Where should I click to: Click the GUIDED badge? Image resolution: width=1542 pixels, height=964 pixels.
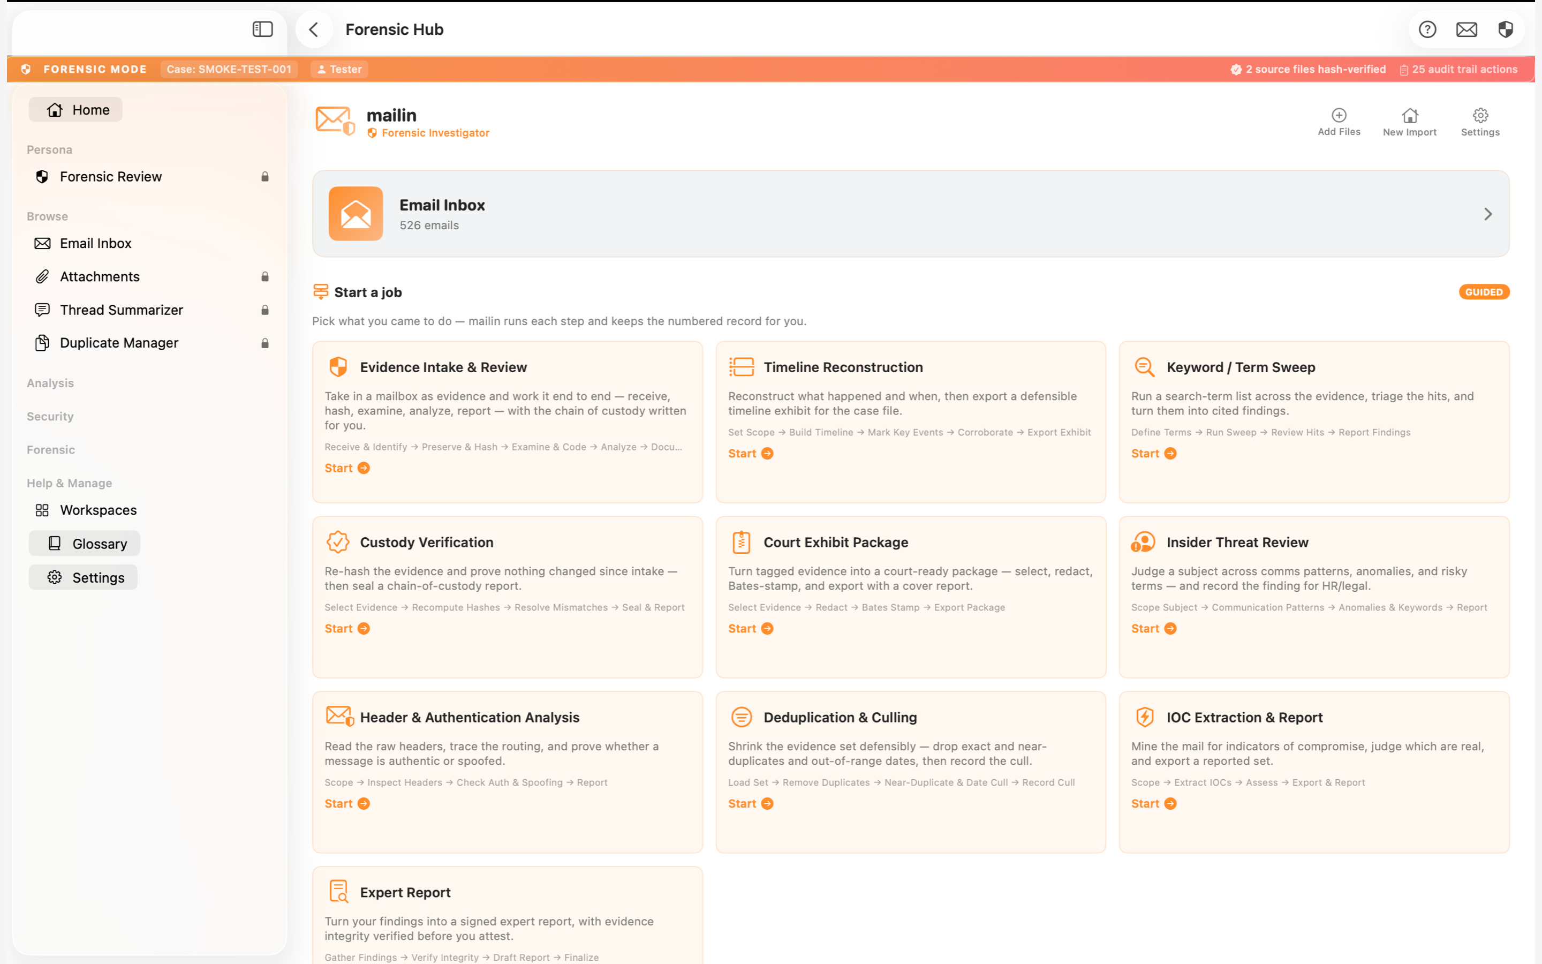pos(1484,292)
